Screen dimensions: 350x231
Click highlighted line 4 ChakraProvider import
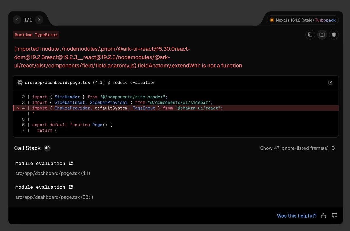click(x=176, y=108)
